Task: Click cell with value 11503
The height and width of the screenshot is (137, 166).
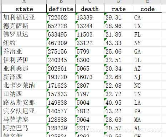Action: [90, 34]
